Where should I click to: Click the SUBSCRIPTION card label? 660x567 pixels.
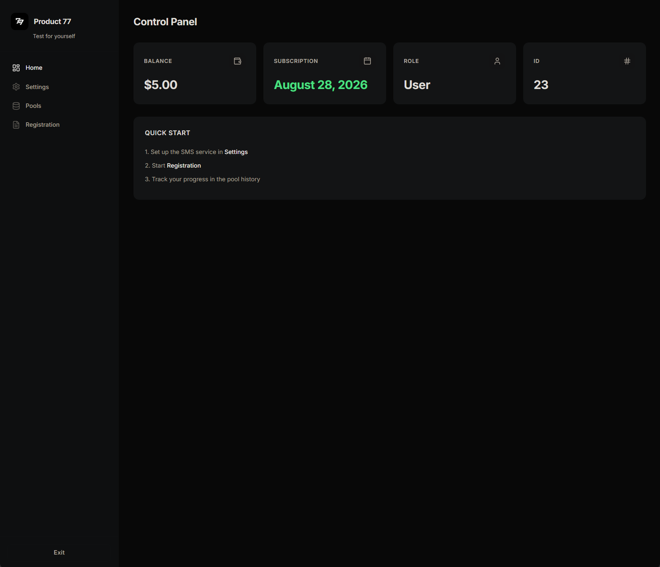(x=296, y=61)
